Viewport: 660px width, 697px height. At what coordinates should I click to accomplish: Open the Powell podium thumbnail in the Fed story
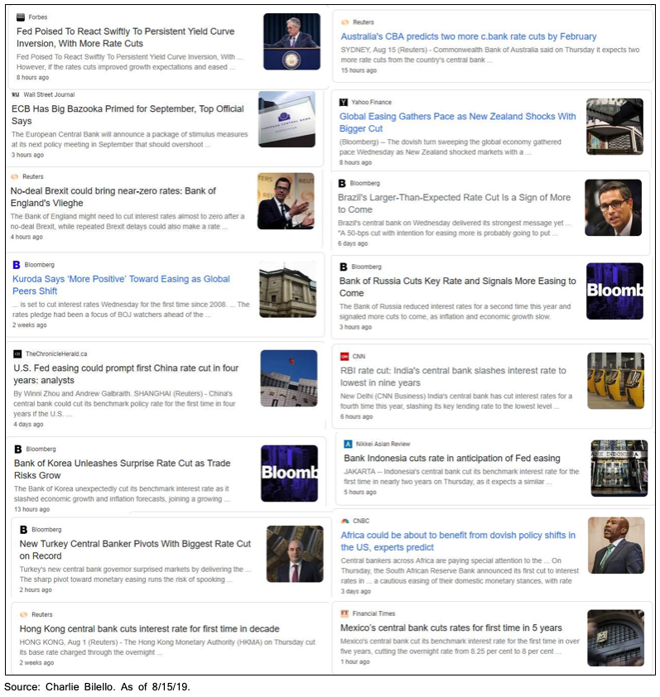(x=291, y=41)
